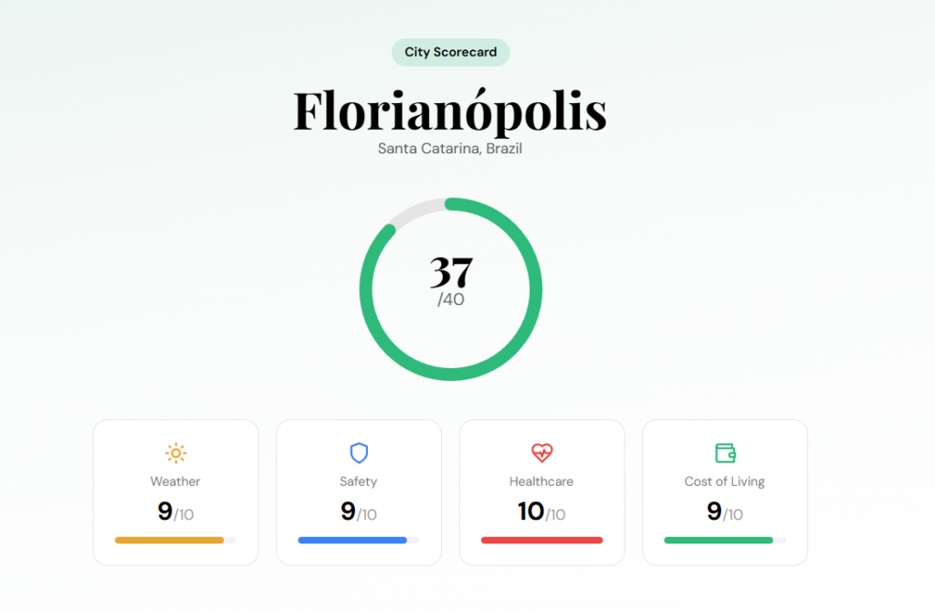Click the green wallet Cost of Living icon
The height and width of the screenshot is (611, 935).
pyautogui.click(x=725, y=453)
